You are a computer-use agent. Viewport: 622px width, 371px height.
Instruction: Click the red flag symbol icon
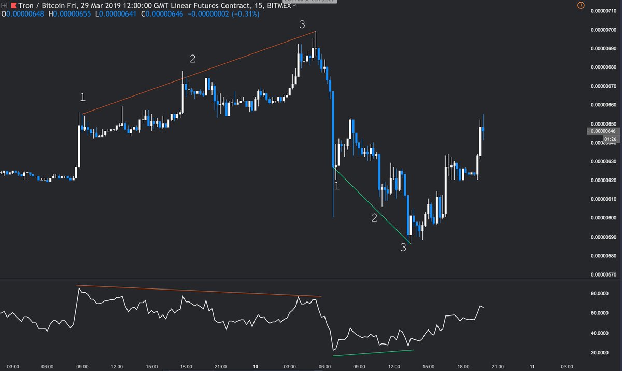(x=14, y=5)
